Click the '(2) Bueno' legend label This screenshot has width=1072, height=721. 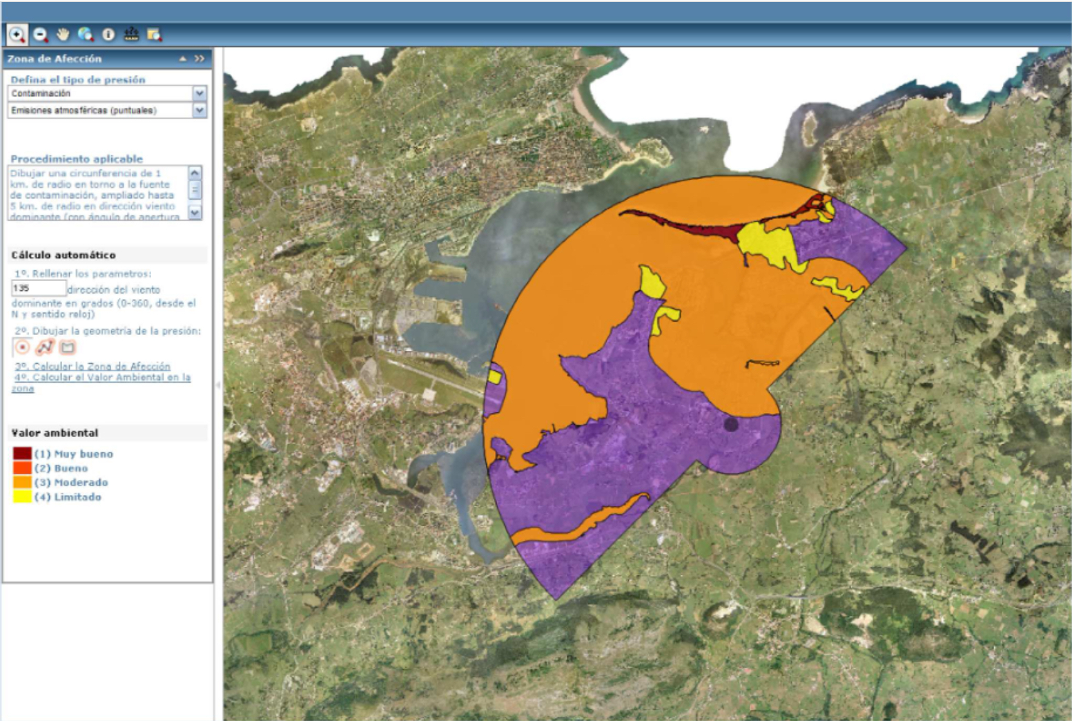(x=61, y=468)
